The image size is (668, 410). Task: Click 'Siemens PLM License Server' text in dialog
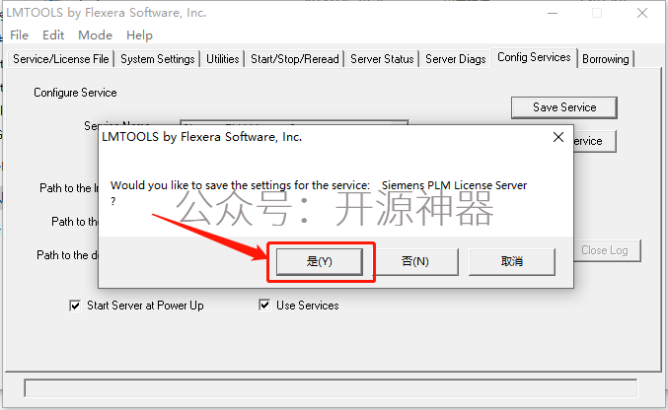tap(454, 185)
